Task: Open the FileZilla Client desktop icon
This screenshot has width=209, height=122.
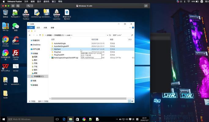Action: tap(16, 53)
